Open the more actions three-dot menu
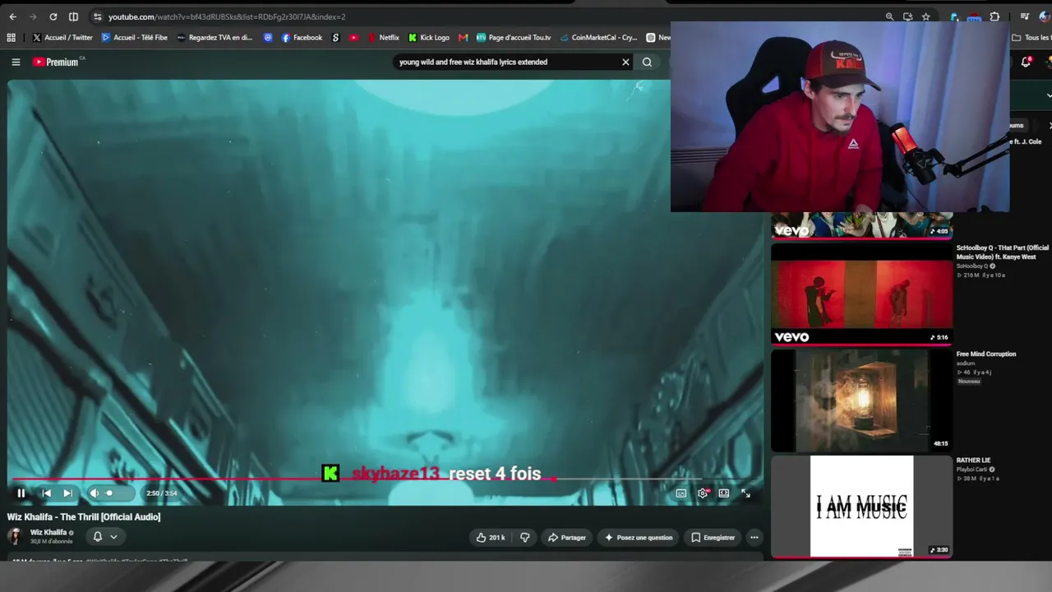Image resolution: width=1052 pixels, height=592 pixels. click(754, 538)
